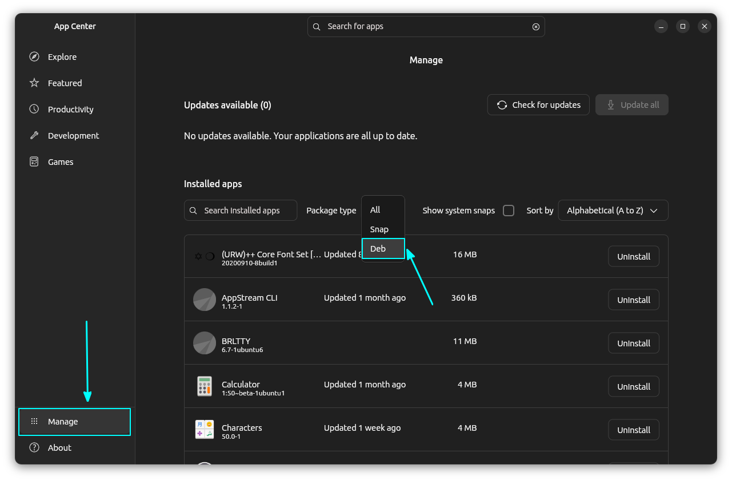Click the Manage grid icon

click(x=35, y=421)
